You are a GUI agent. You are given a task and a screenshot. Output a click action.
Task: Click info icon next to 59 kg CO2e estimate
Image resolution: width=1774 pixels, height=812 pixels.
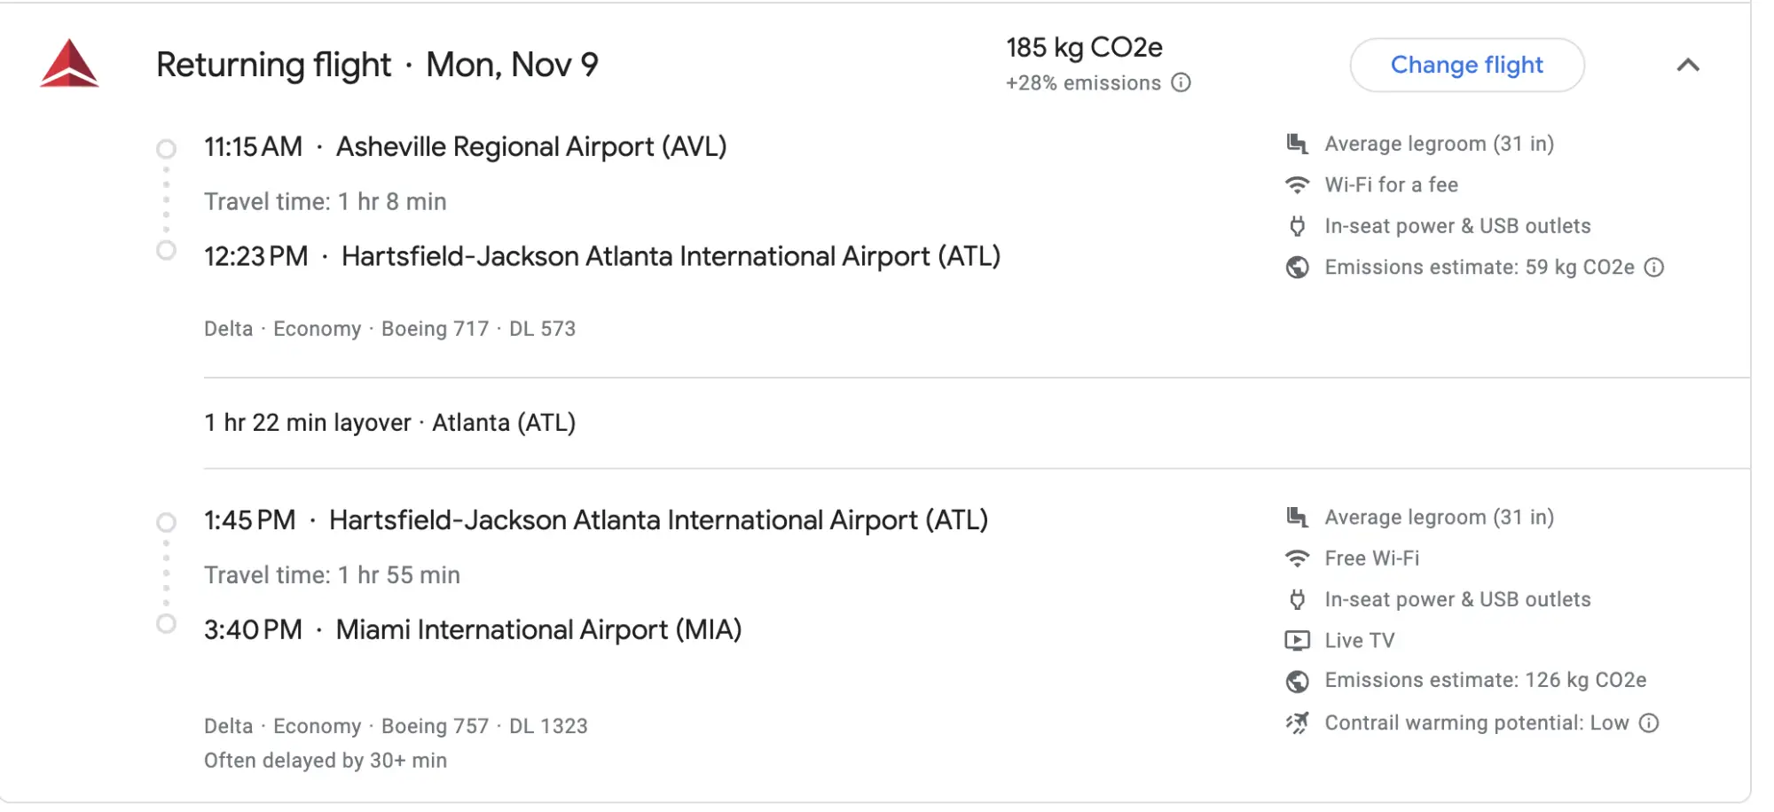[x=1654, y=267]
